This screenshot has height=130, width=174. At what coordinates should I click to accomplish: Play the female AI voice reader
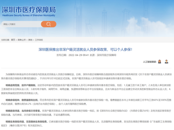160,61
